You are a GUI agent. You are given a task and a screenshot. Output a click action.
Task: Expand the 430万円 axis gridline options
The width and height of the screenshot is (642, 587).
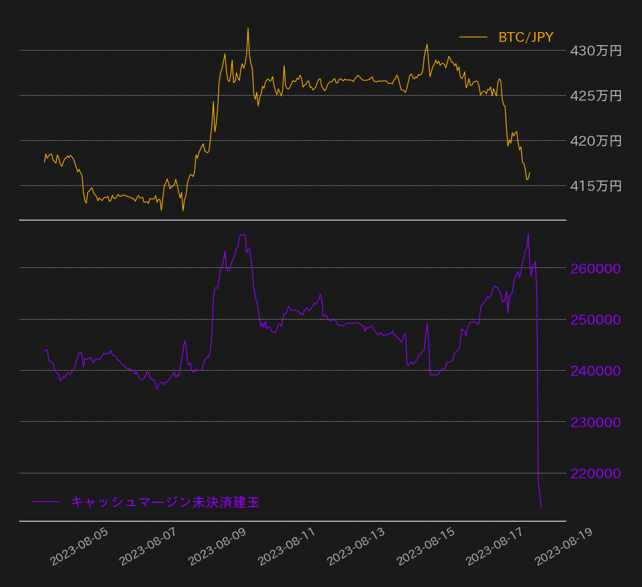[x=596, y=52]
